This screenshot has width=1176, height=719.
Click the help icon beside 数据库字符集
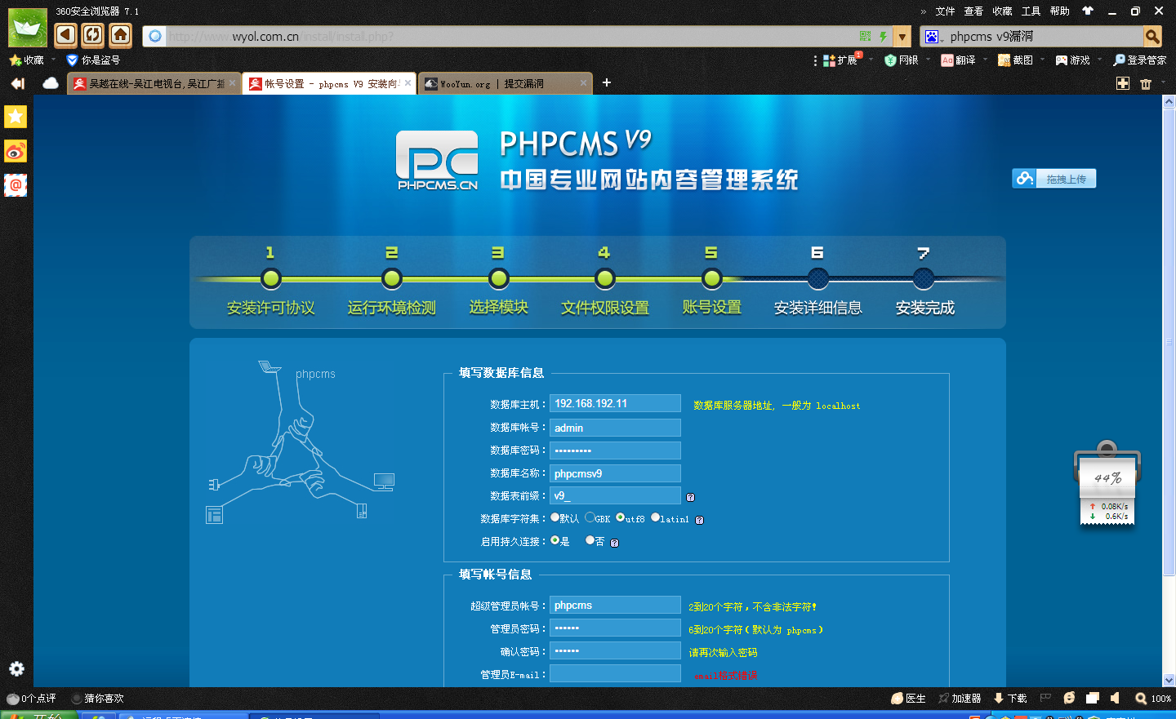click(699, 520)
